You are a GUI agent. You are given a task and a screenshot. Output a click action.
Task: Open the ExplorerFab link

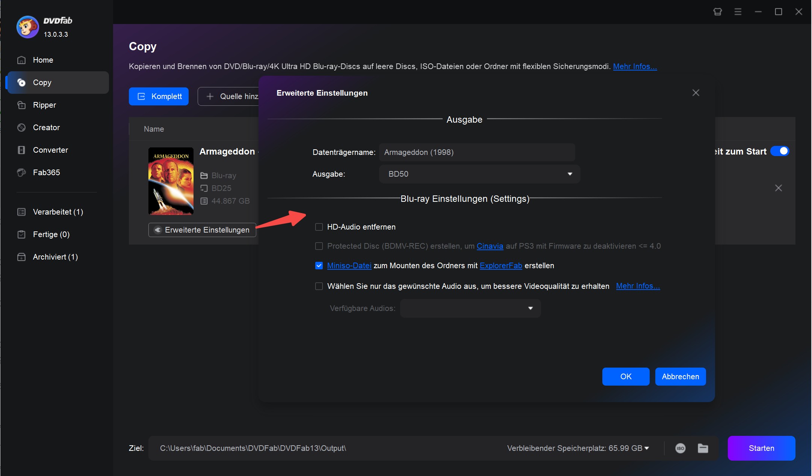point(501,266)
